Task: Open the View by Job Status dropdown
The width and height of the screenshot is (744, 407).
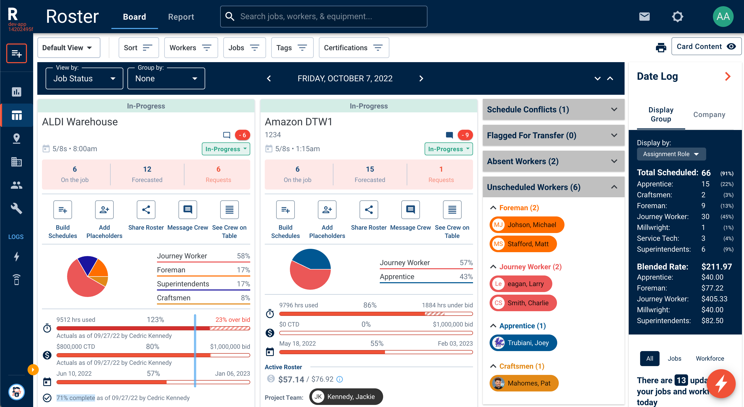Action: point(84,78)
